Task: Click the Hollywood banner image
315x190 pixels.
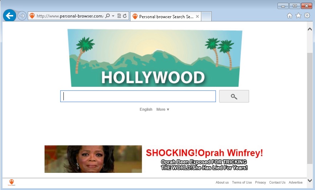Action: tap(155, 58)
